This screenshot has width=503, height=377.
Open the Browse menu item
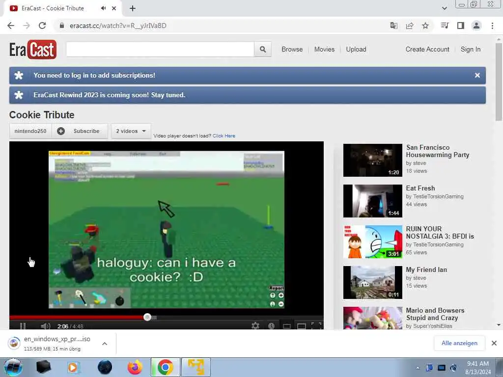(292, 50)
